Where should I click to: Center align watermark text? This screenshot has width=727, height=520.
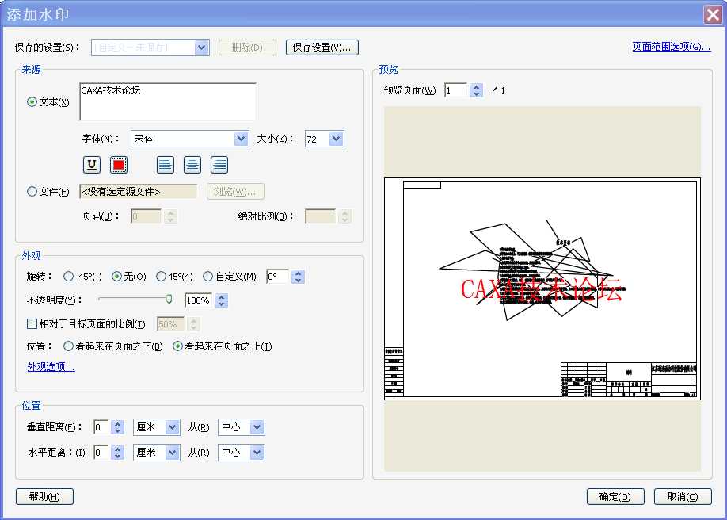192,164
